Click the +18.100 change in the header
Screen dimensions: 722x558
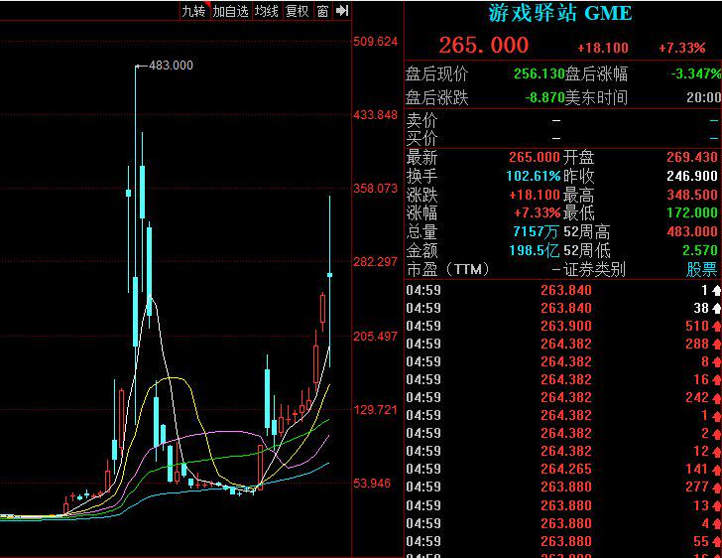point(603,48)
